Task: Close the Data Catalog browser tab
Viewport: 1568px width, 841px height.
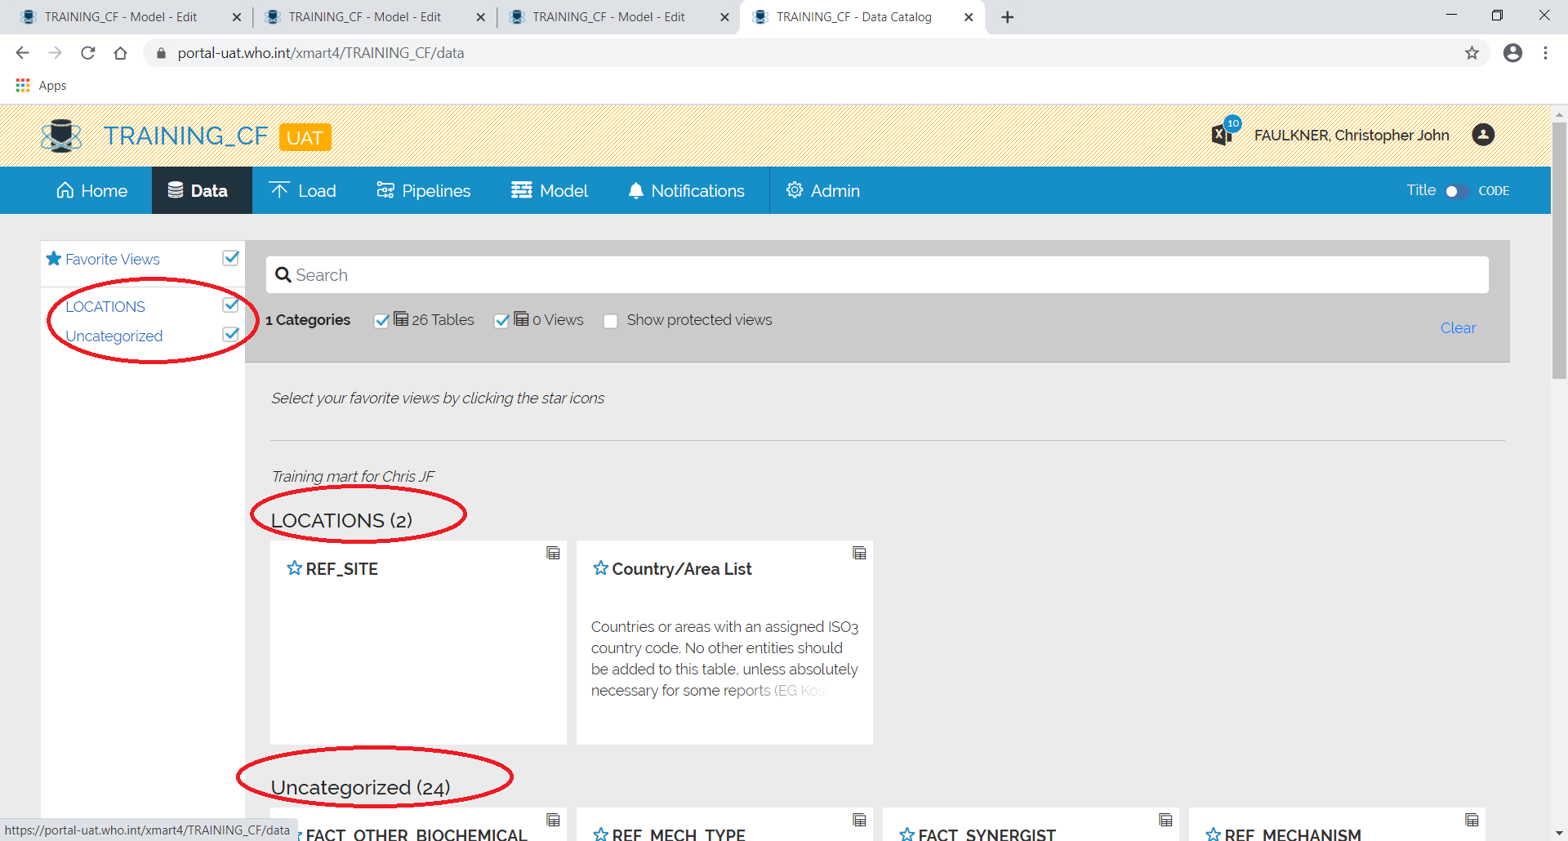Action: click(x=969, y=17)
